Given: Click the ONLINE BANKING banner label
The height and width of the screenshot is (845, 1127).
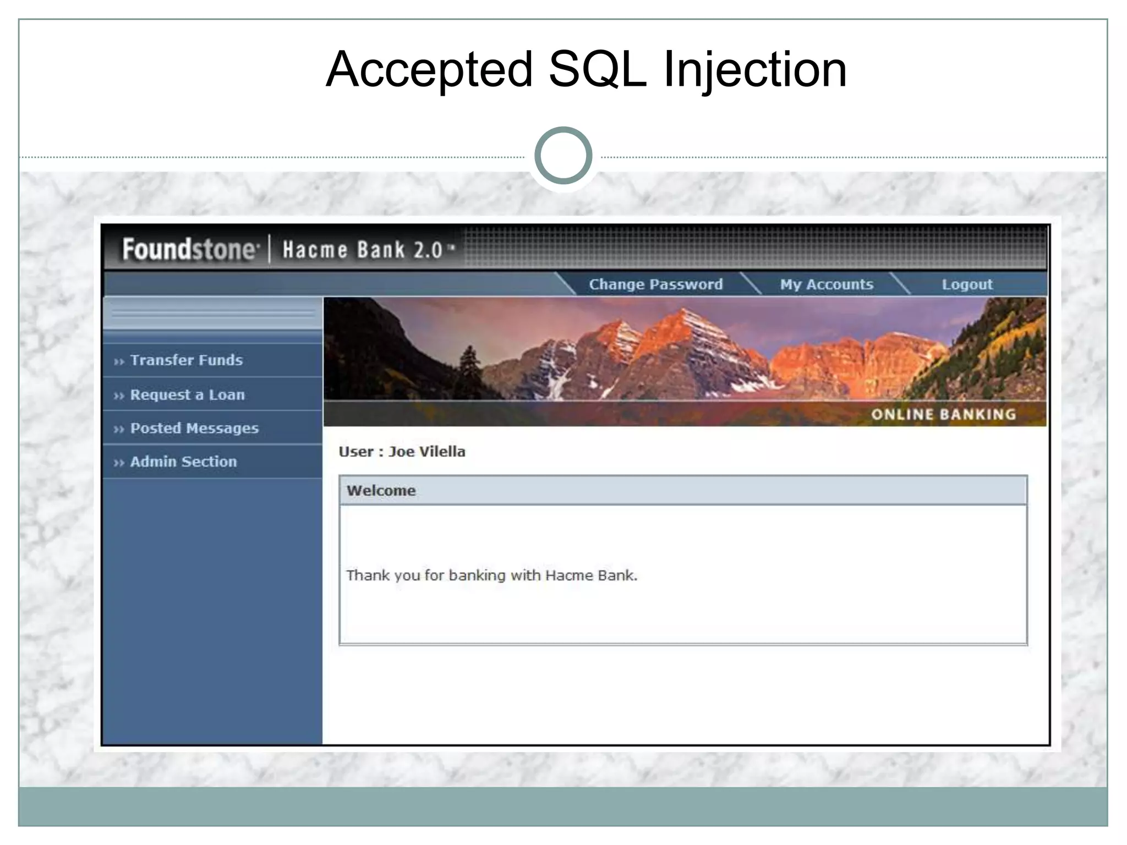Looking at the screenshot, I should 943,415.
